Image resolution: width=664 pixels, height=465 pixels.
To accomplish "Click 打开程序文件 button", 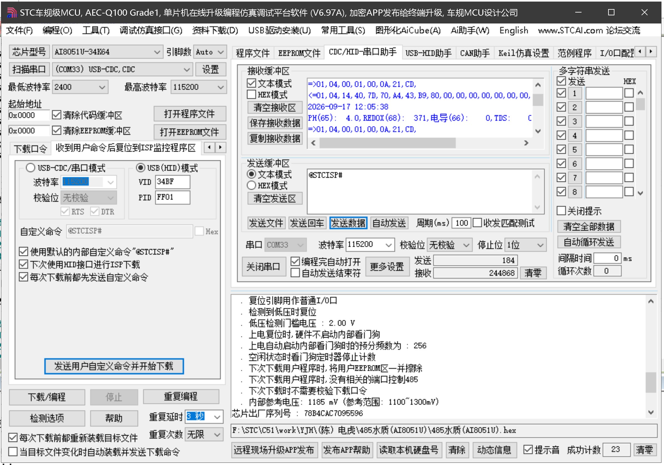I will [189, 114].
